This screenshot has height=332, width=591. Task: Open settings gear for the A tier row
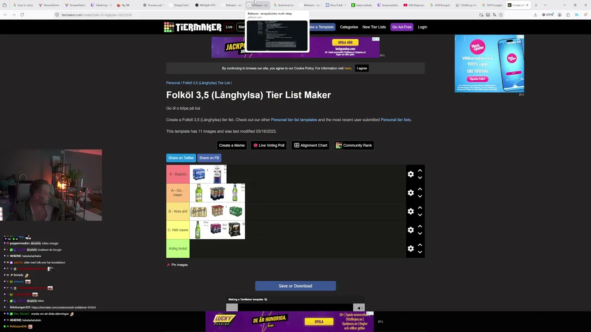coord(410,193)
